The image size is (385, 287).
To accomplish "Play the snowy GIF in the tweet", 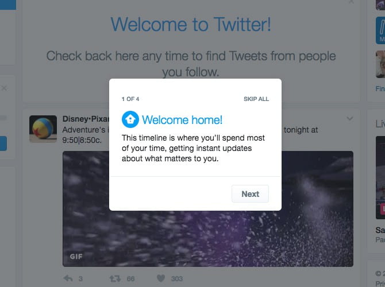I will 208,209.
